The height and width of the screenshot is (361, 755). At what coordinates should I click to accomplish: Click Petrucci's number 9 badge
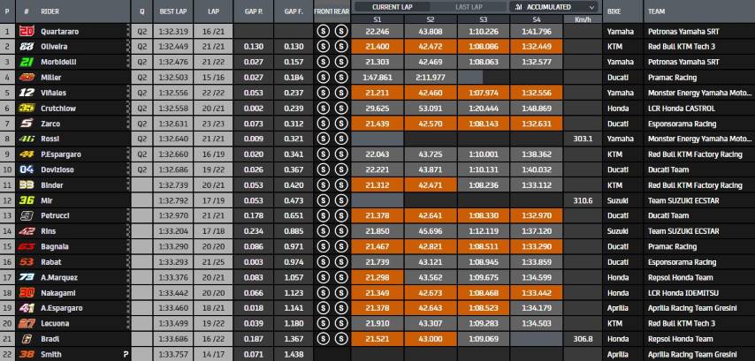tap(26, 216)
